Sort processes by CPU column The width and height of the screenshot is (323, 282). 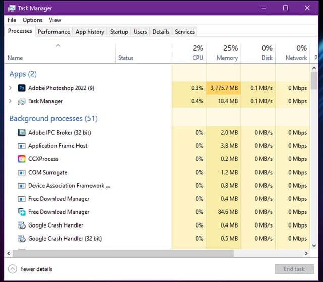coord(189,53)
